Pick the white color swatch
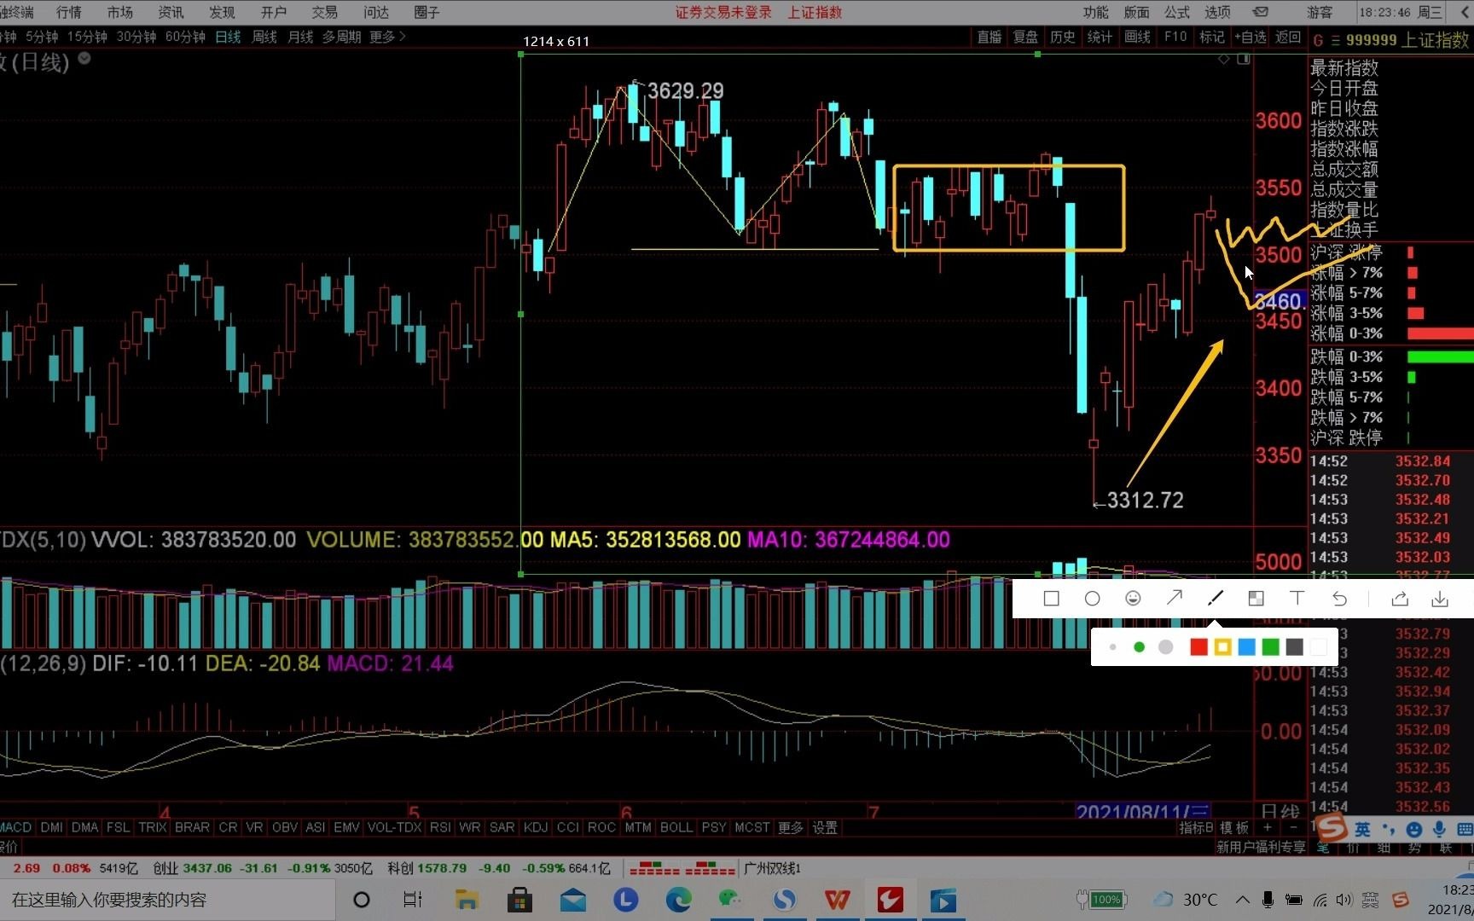 [x=1318, y=647]
